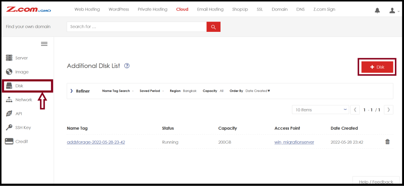Open win_migrationserver access point link
Image resolution: width=404 pixels, height=186 pixels.
point(294,142)
